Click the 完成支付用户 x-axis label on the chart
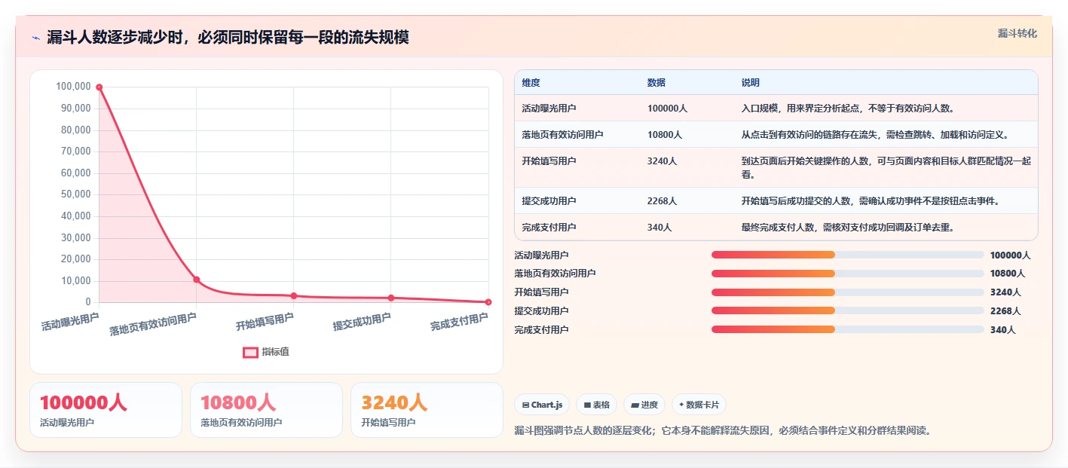The image size is (1068, 468). click(x=459, y=322)
